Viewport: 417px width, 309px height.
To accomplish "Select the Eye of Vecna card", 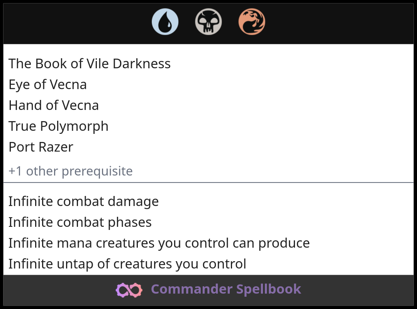I will pos(47,84).
